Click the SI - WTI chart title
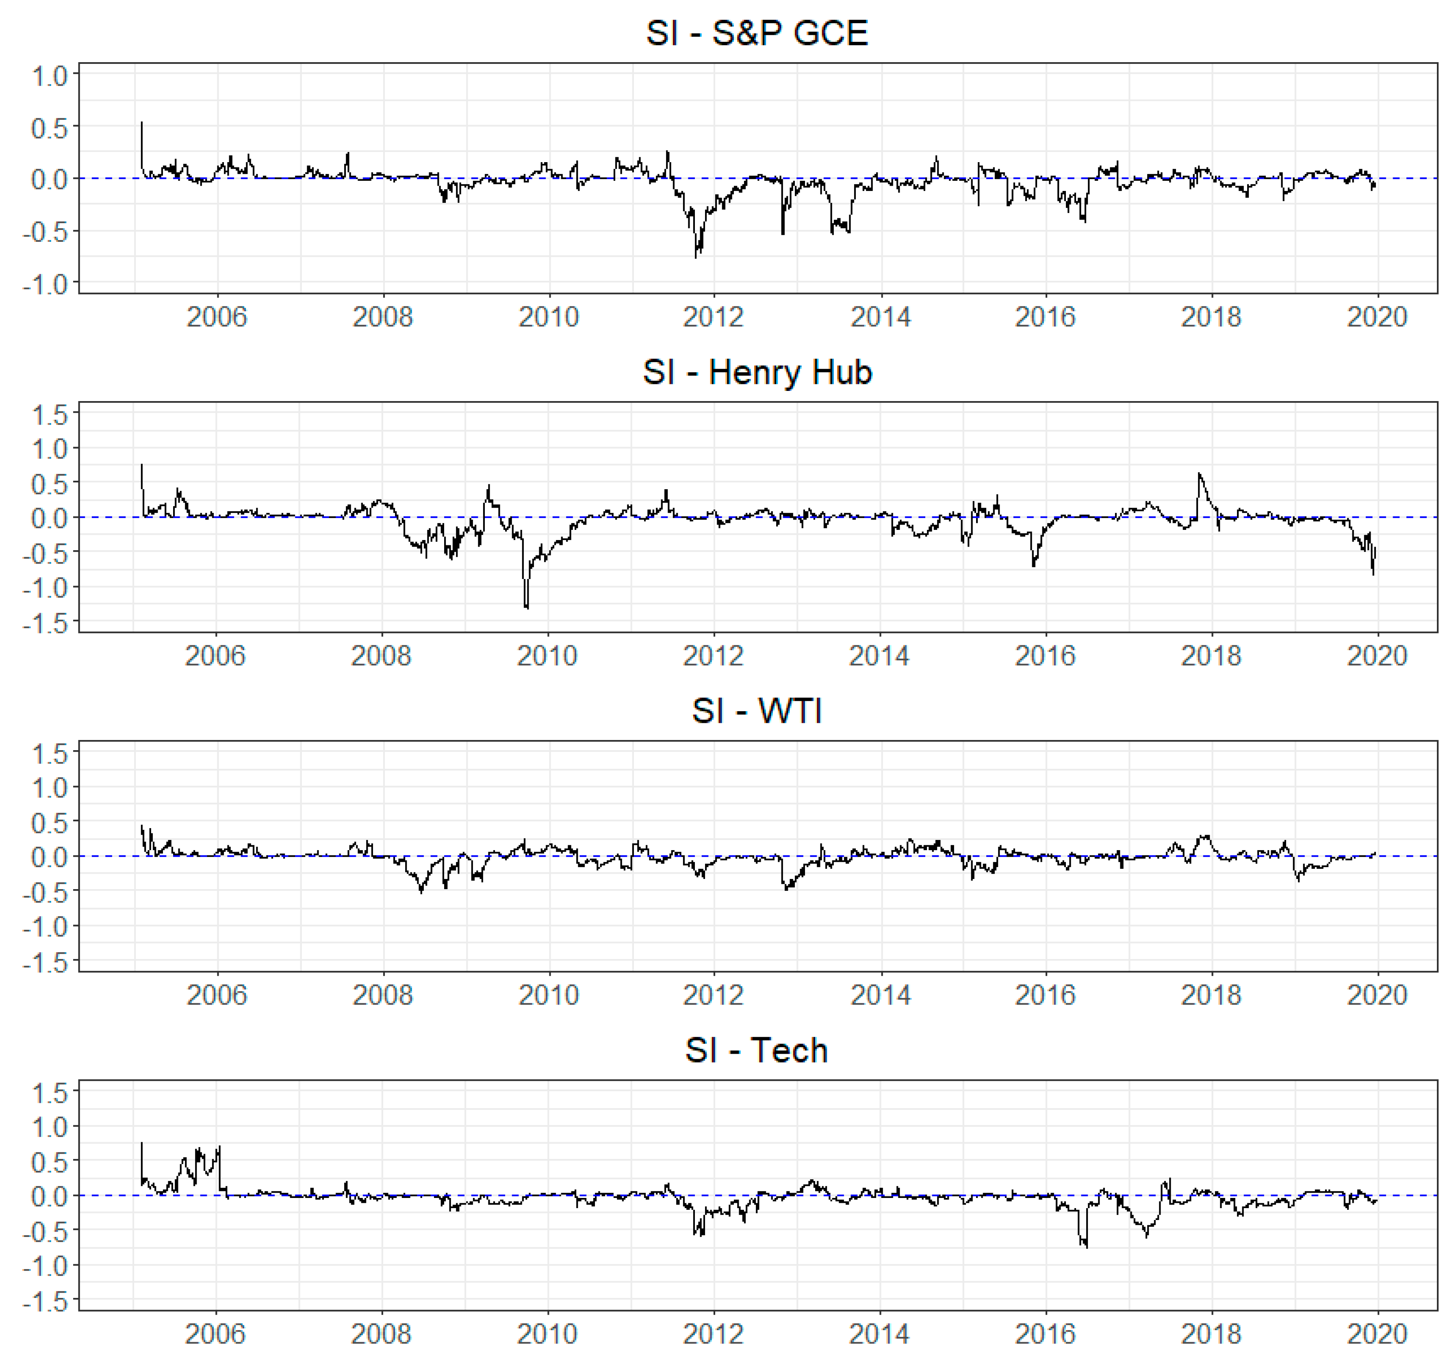Screen dimensions: 1456x1367 click(x=757, y=712)
